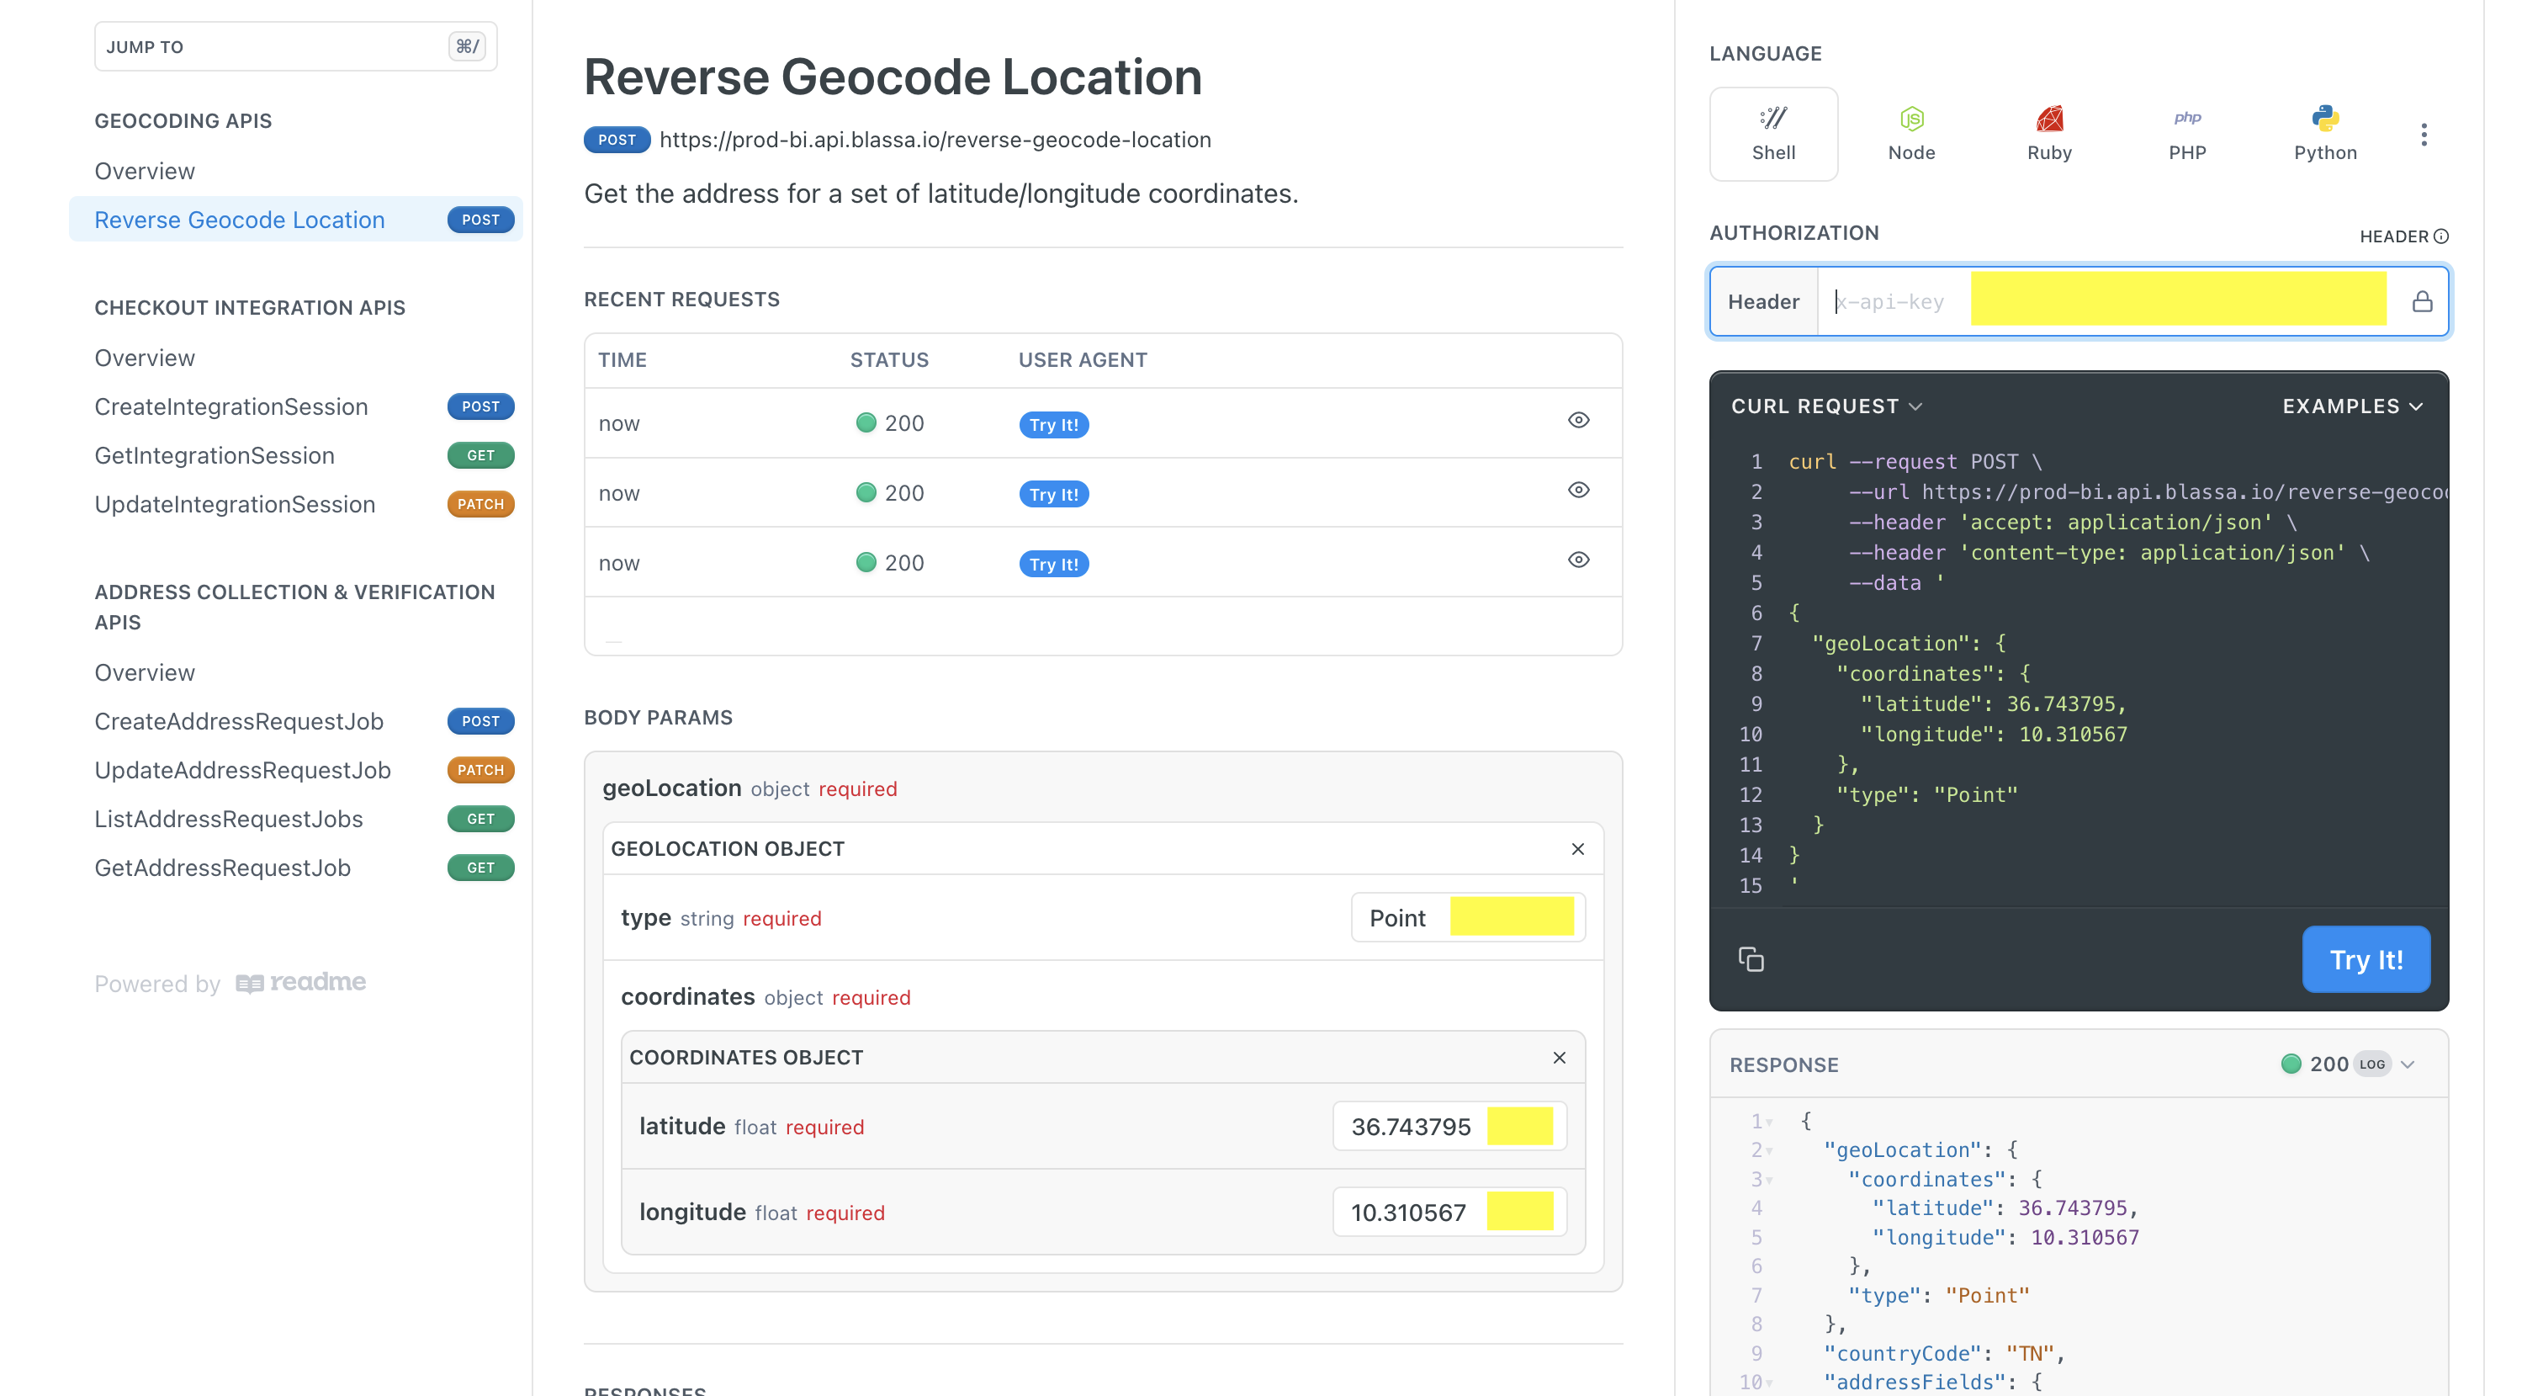The width and height of the screenshot is (2543, 1396).
Task: Collapse the COORDINATES OBJECT panel
Action: (1559, 1058)
